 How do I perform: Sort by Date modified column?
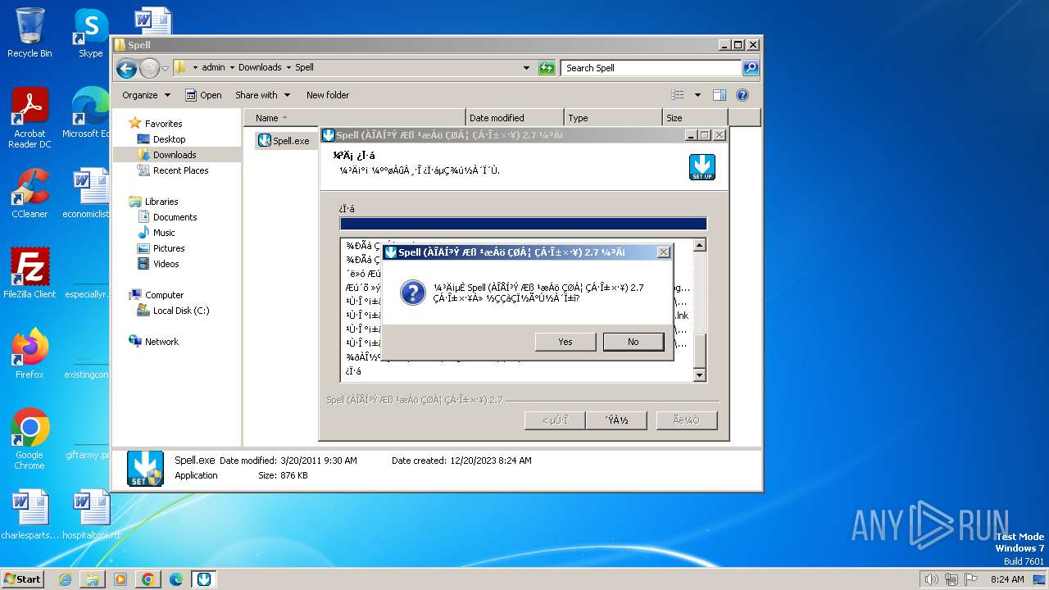(515, 118)
